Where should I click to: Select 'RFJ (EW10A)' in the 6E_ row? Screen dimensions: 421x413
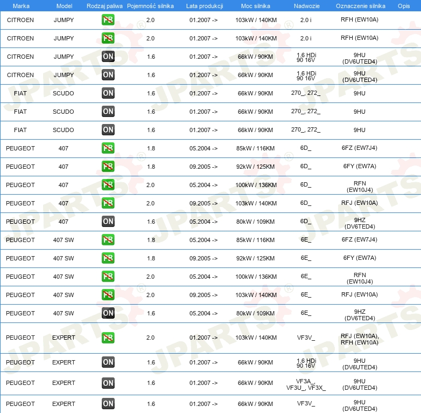(x=360, y=294)
